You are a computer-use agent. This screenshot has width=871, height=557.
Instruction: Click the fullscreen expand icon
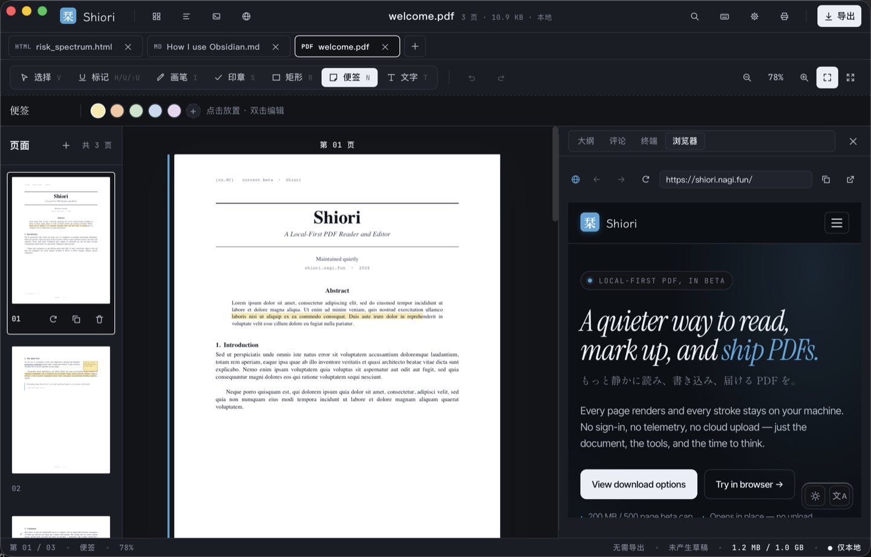[850, 77]
